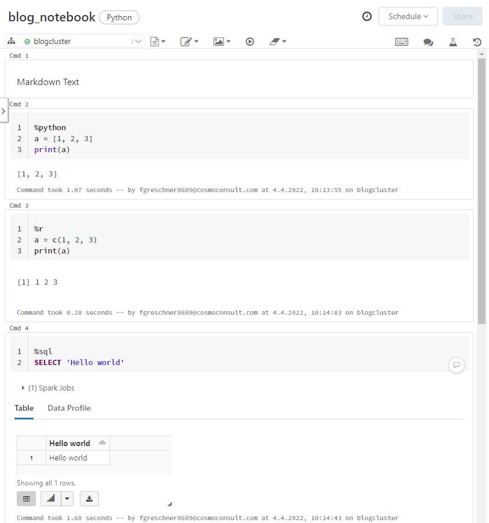
Task: Switch to bar chart view
Action: [51, 499]
